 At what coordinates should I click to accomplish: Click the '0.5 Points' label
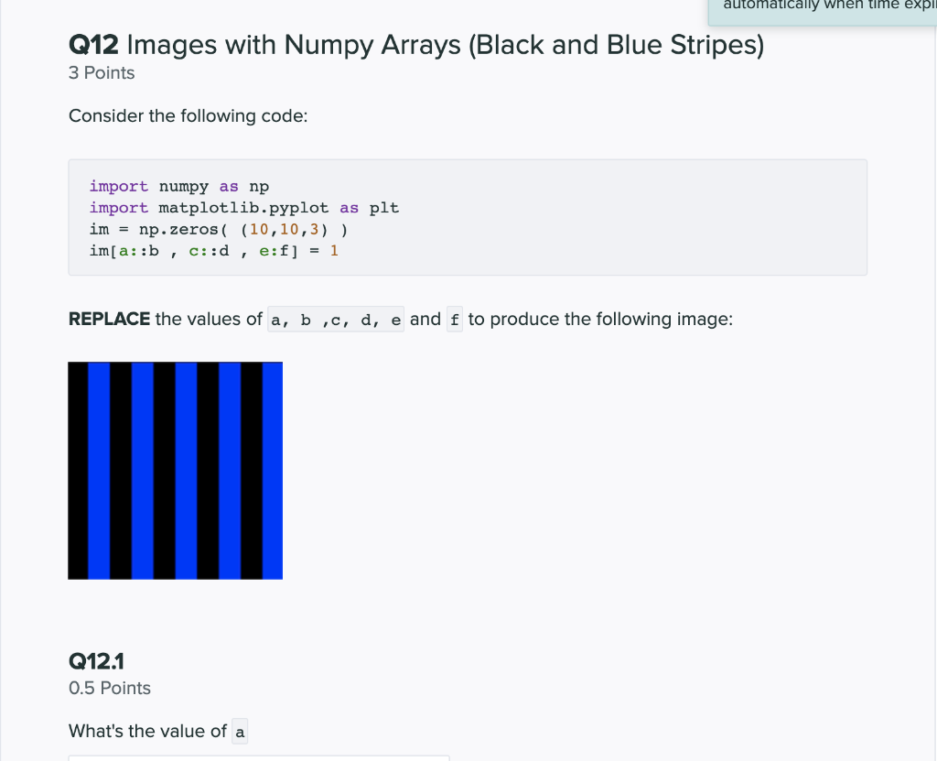109,688
